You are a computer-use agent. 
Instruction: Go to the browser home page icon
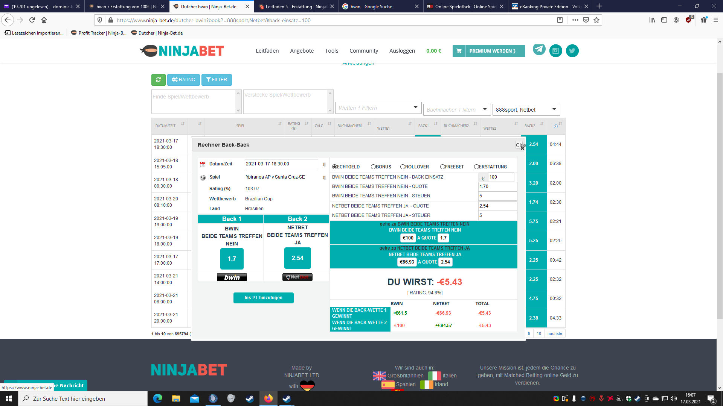(44, 20)
